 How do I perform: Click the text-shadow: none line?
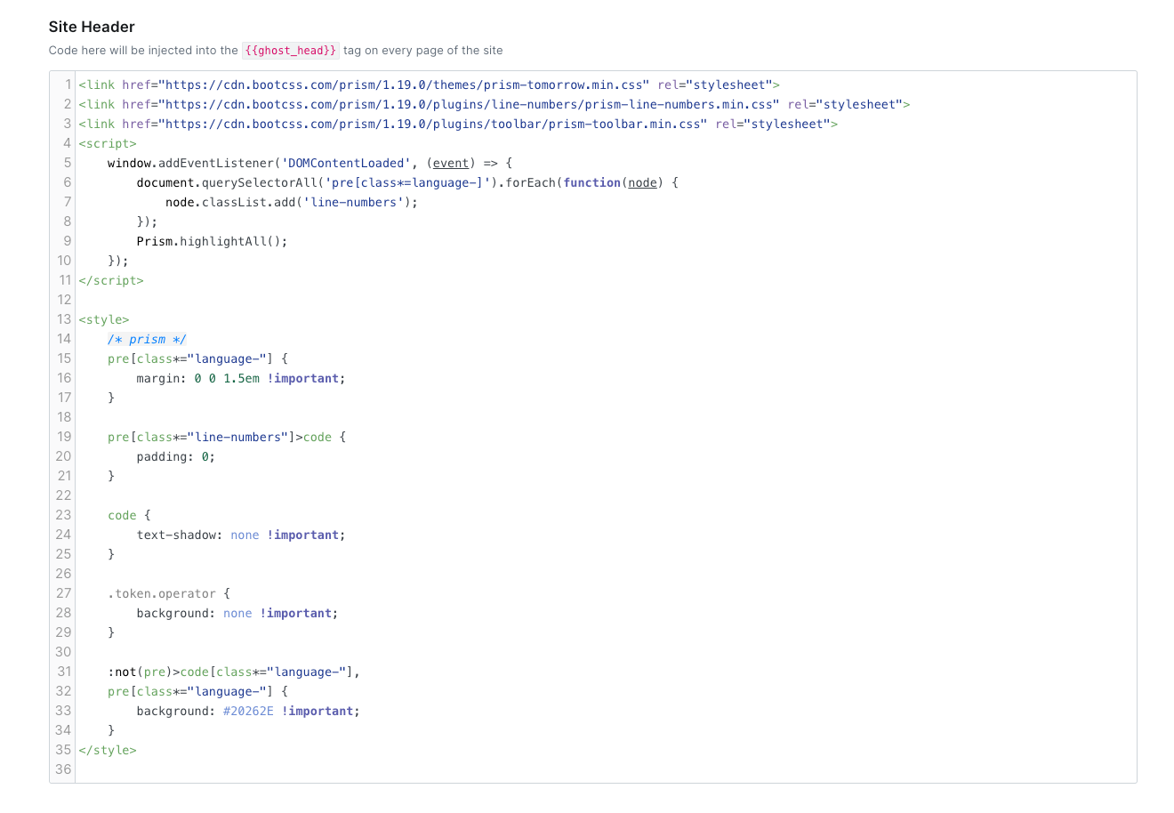(x=241, y=535)
